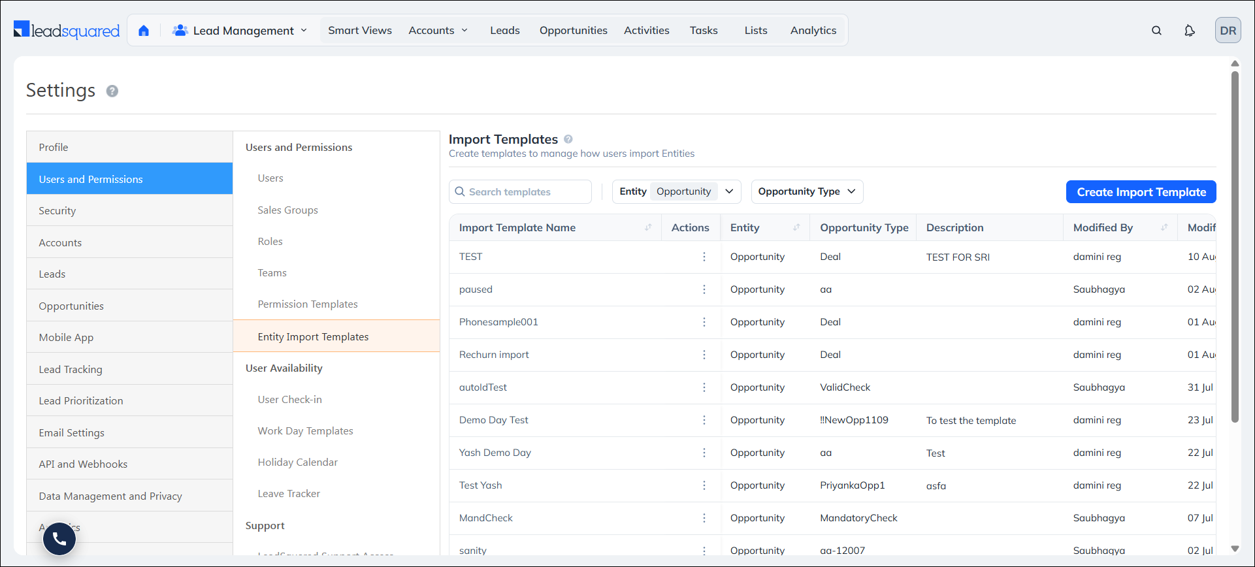This screenshot has width=1255, height=567.
Task: Open Opportunities in top navigation
Action: point(573,31)
